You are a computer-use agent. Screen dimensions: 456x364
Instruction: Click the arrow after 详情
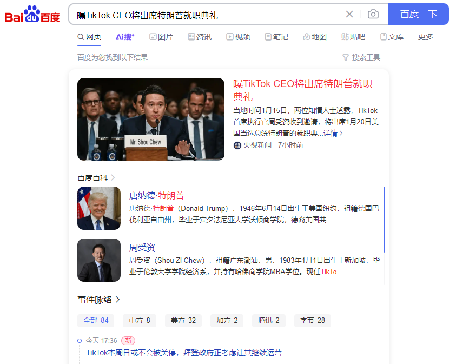[x=341, y=133]
